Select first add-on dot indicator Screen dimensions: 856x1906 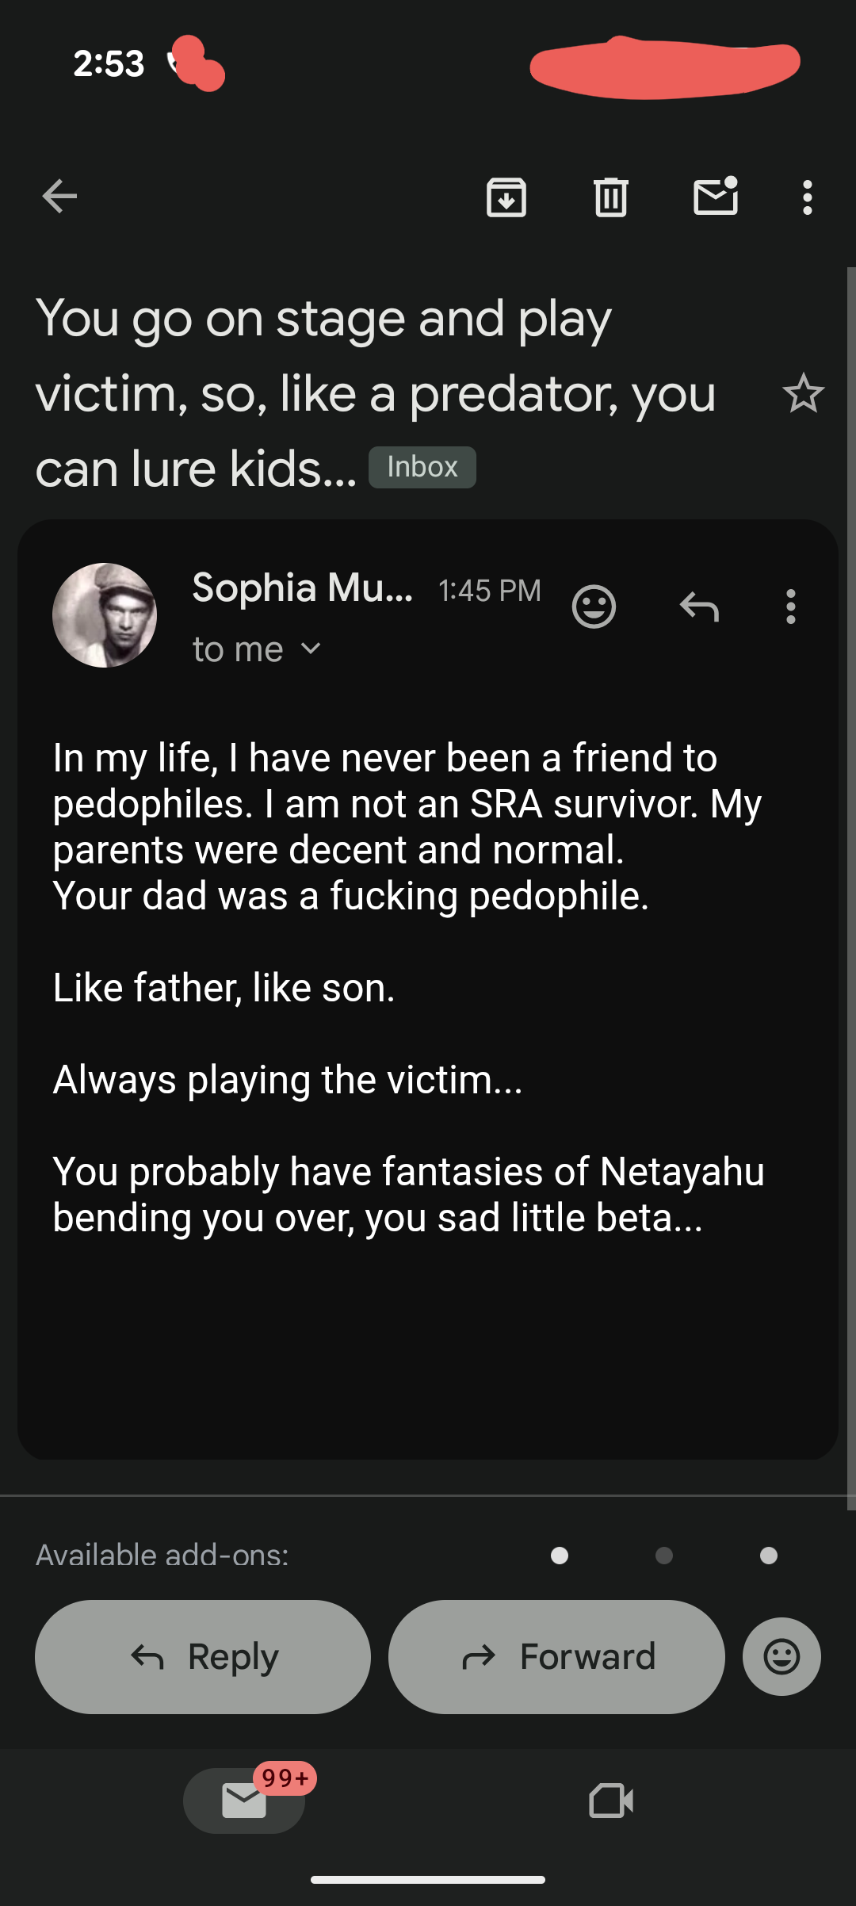(560, 1556)
